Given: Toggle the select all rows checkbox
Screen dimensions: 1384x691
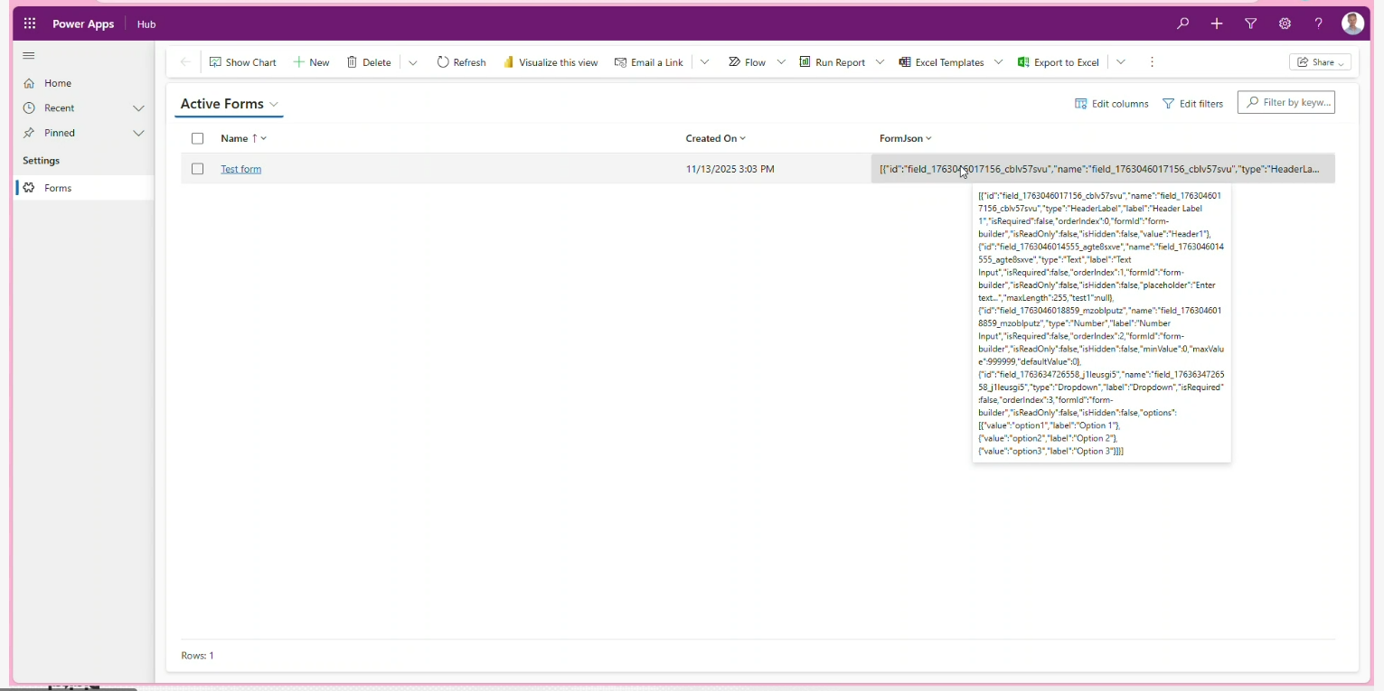Looking at the screenshot, I should pos(198,139).
